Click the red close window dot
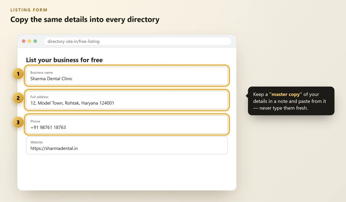The image size is (346, 202). (24, 41)
